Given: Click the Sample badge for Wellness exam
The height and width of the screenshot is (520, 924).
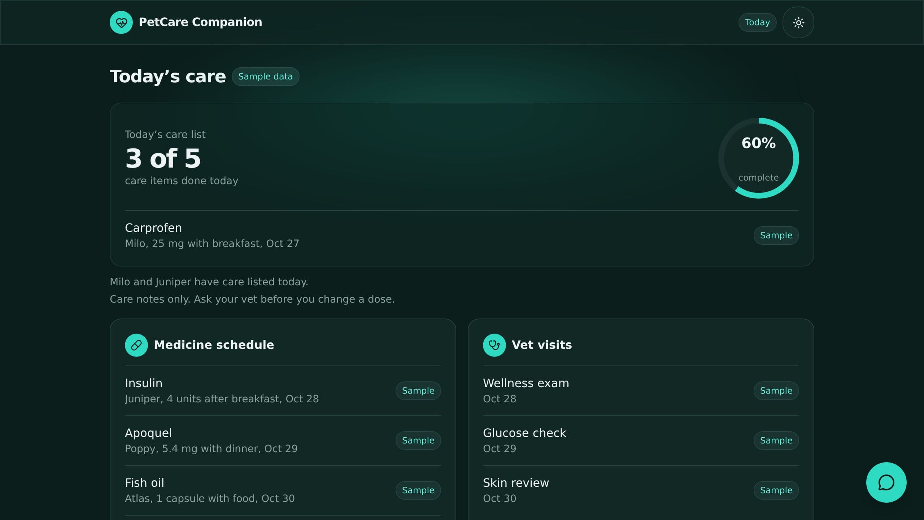Looking at the screenshot, I should 776,391.
